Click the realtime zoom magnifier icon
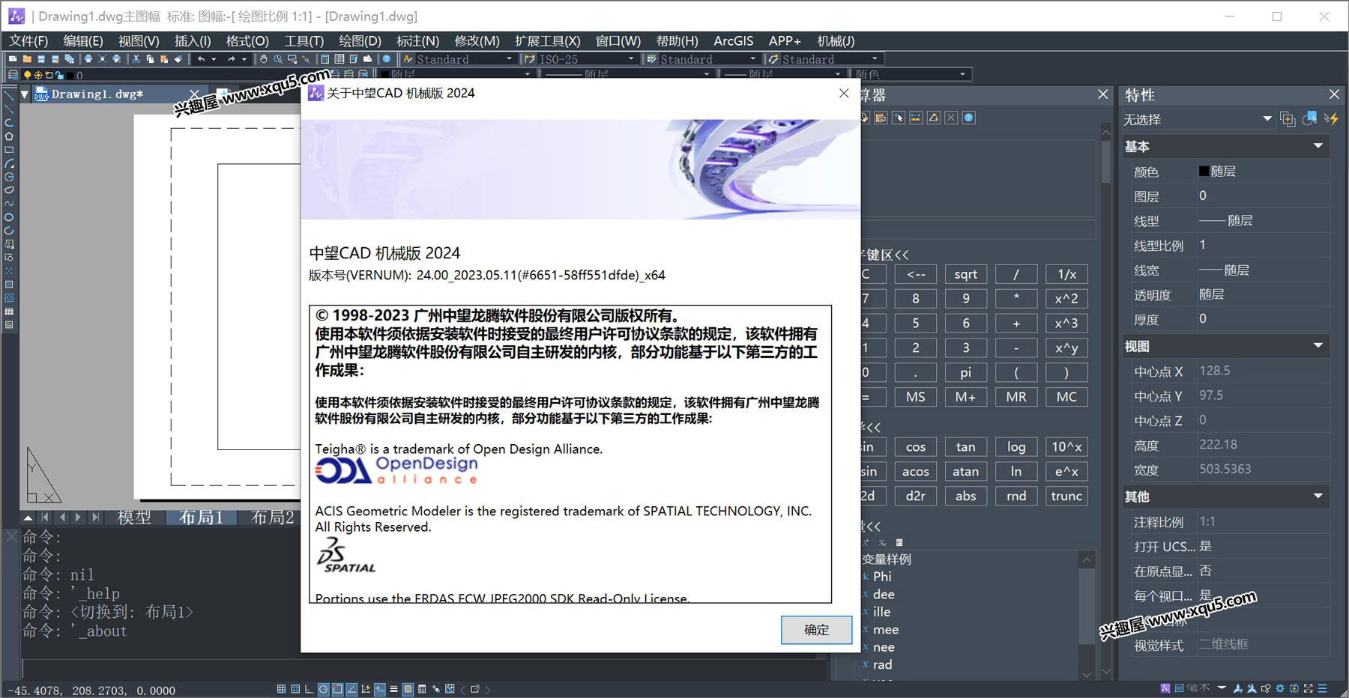Image resolution: width=1349 pixels, height=698 pixels. (278, 59)
